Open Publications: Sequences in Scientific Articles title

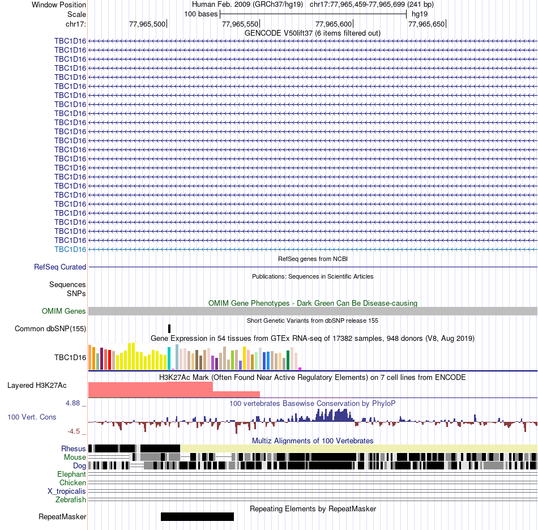tap(313, 276)
